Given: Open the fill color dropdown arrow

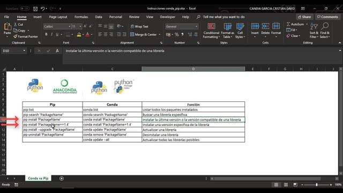Looking at the screenshot, I should tap(83, 34).
